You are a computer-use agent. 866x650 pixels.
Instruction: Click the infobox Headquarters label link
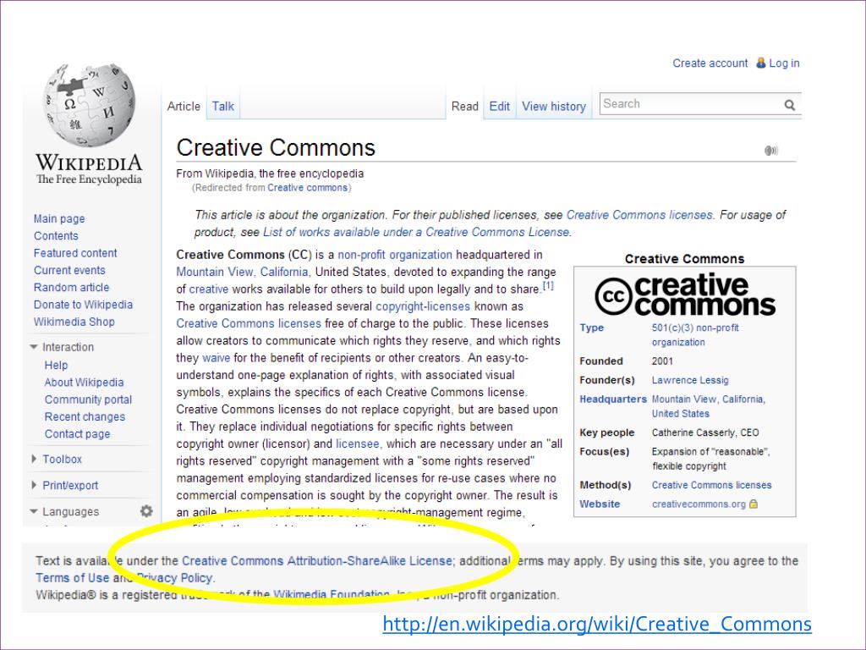pyautogui.click(x=613, y=399)
